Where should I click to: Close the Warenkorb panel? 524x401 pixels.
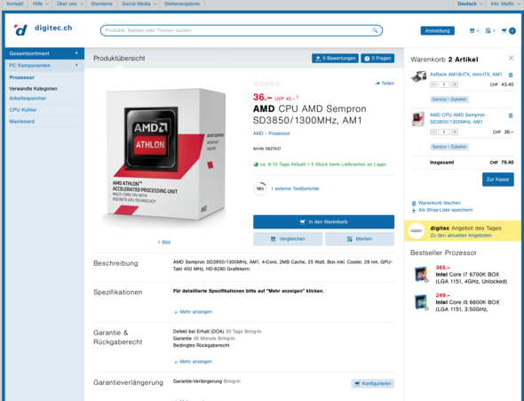point(511,58)
